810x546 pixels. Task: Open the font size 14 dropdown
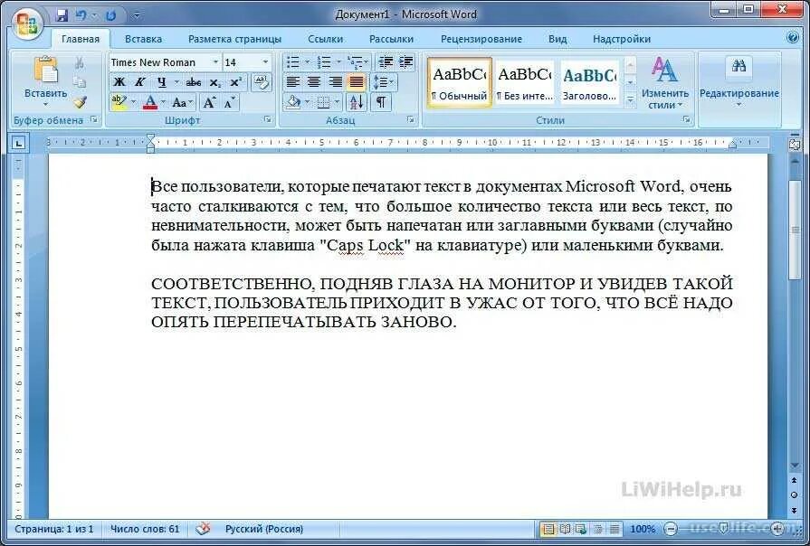tap(265, 62)
